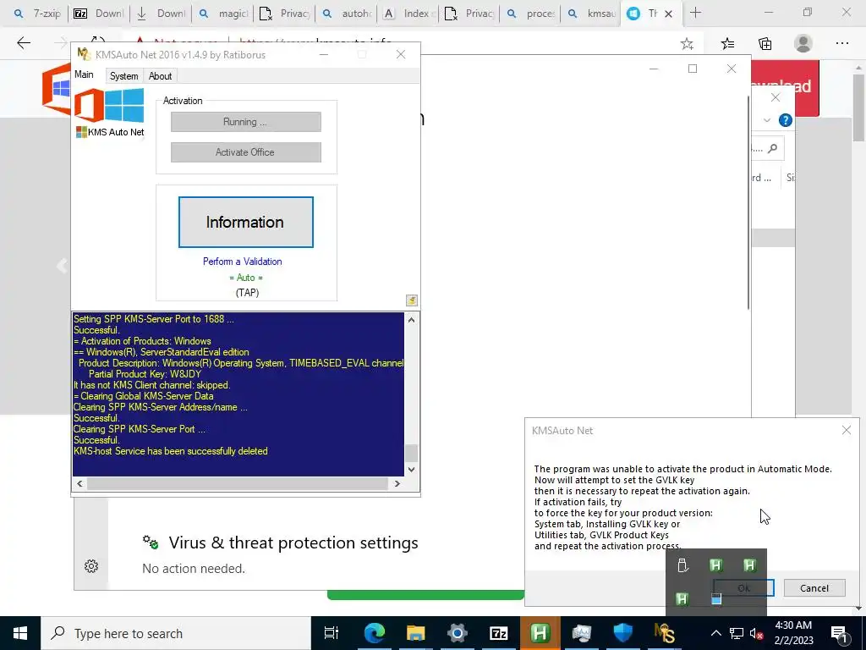
Task: Open the Edge Collections icon
Action: coord(765,44)
